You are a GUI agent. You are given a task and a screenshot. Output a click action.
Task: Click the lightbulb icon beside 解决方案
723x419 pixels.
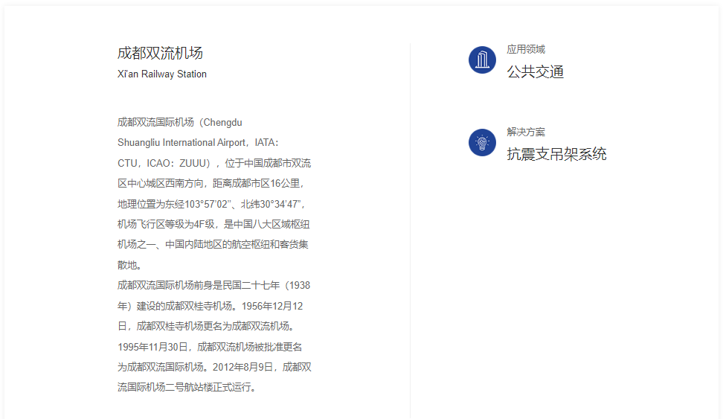pos(482,143)
